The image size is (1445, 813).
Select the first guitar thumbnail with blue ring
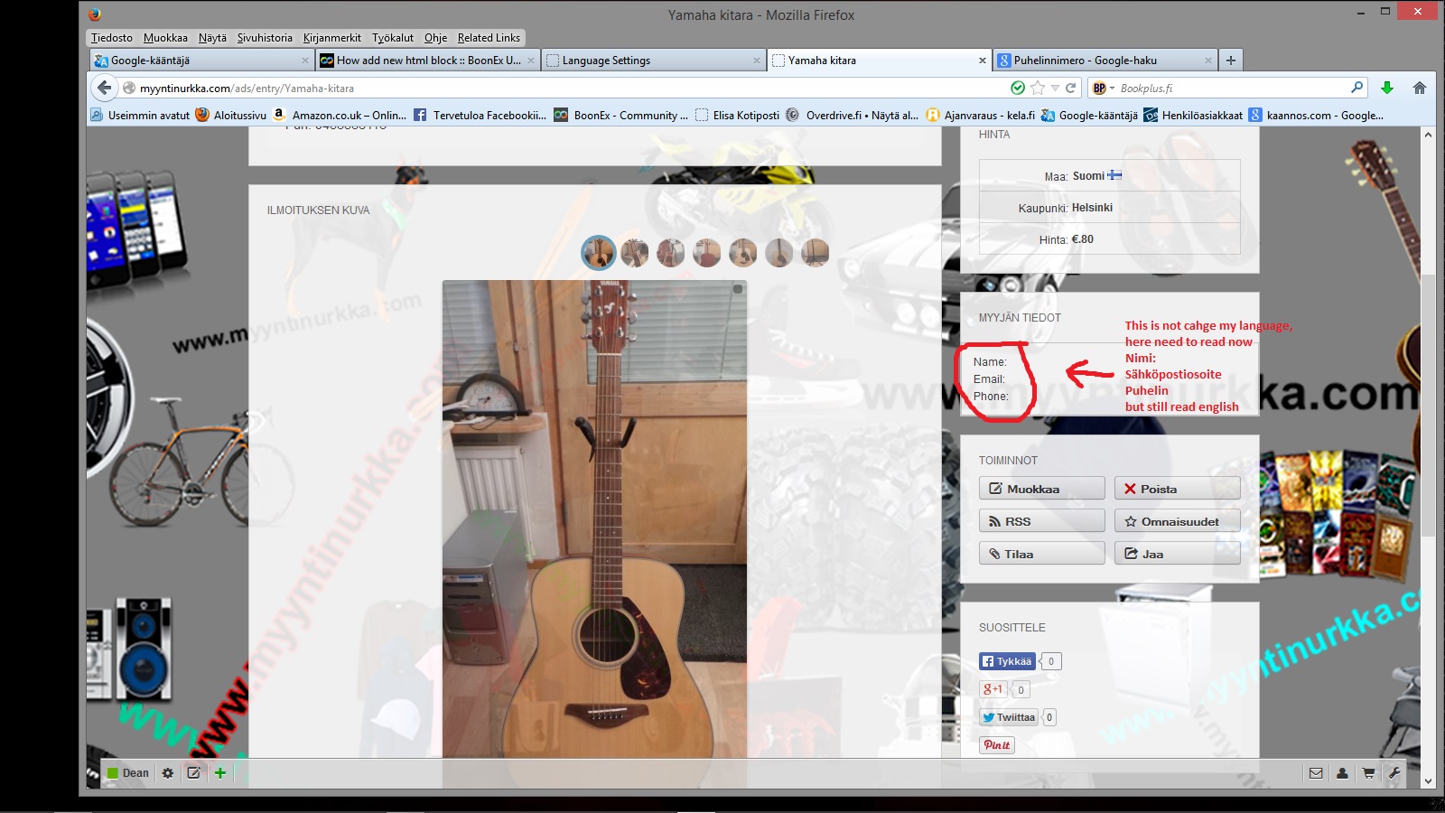[598, 253]
